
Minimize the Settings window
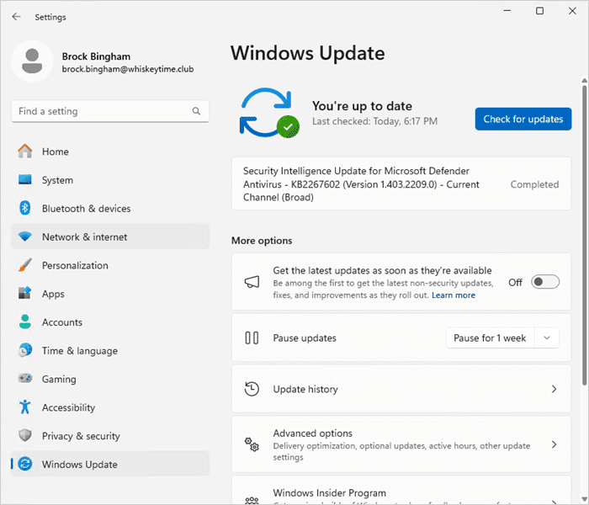pyautogui.click(x=507, y=11)
